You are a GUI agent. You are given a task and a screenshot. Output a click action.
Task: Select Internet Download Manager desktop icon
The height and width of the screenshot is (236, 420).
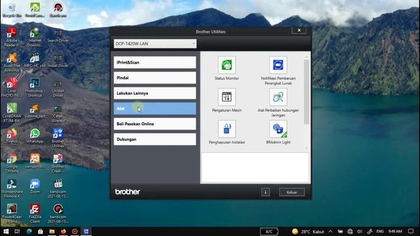(35, 37)
